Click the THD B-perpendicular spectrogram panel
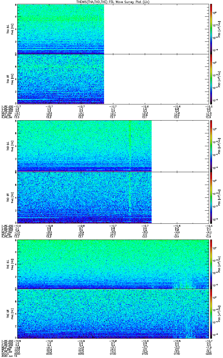This screenshot has width=223, height=358. tap(112, 146)
